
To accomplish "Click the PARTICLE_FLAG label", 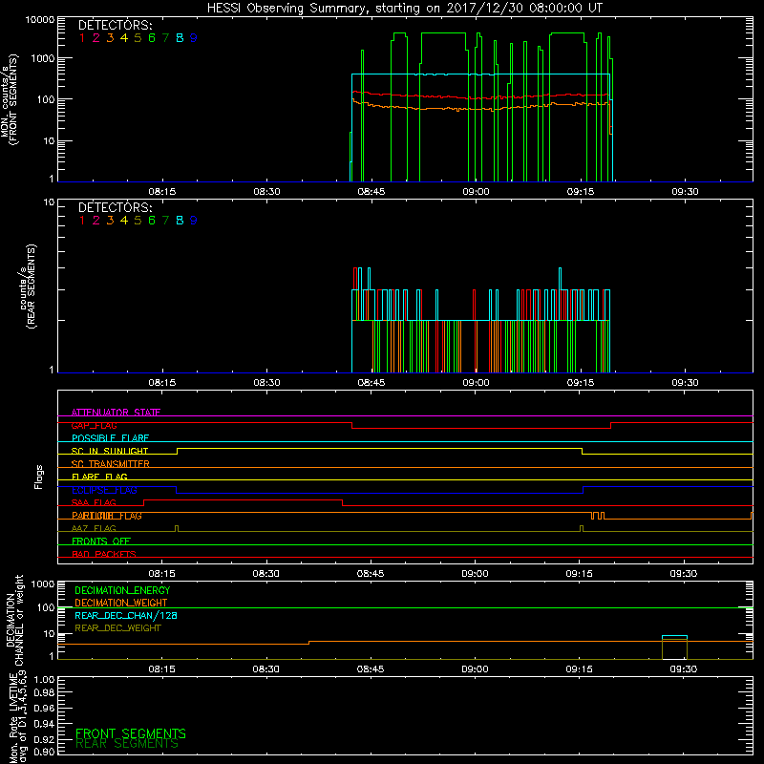I will (x=107, y=516).
